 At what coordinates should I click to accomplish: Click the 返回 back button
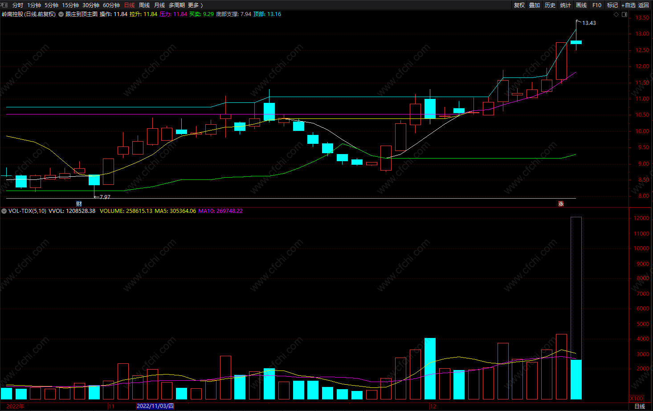pos(644,5)
